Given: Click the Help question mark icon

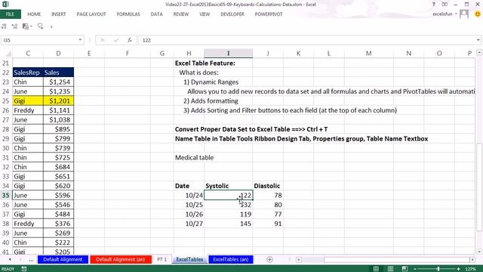Looking at the screenshot, I should [433, 5].
